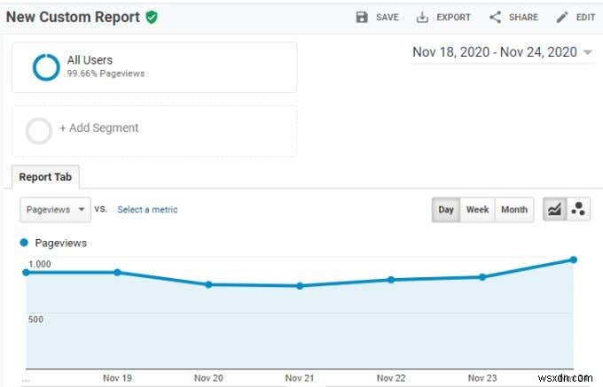Click + Add Segment

tap(98, 128)
